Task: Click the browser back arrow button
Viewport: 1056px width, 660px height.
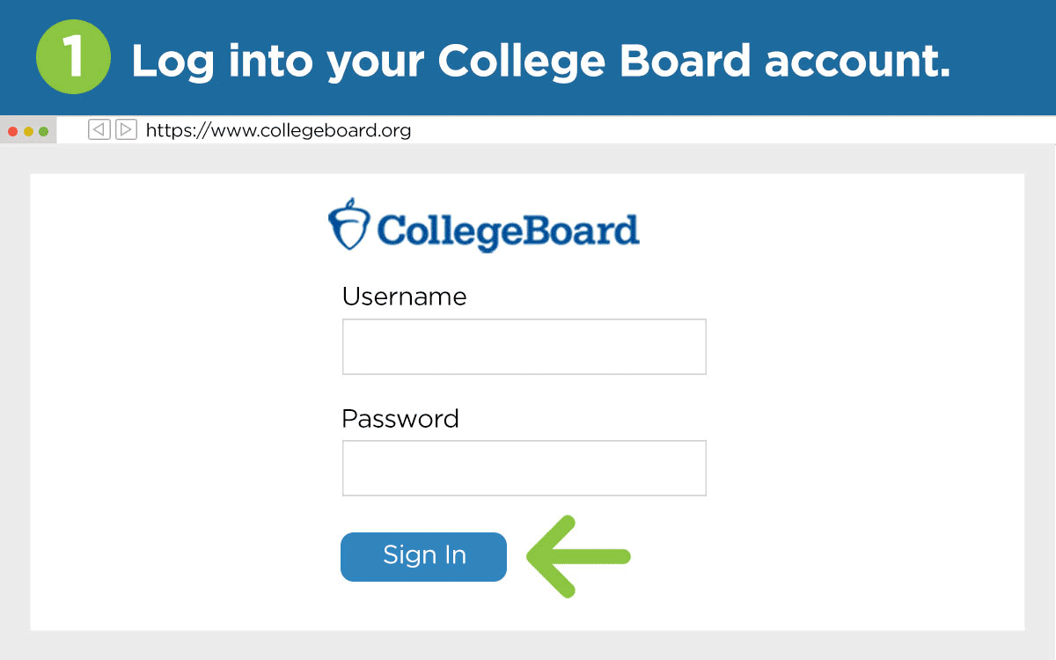Action: [99, 130]
